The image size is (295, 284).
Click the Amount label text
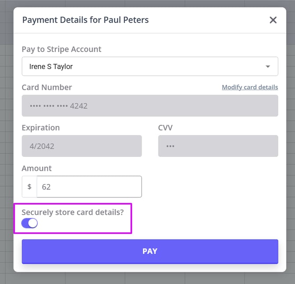tap(37, 168)
